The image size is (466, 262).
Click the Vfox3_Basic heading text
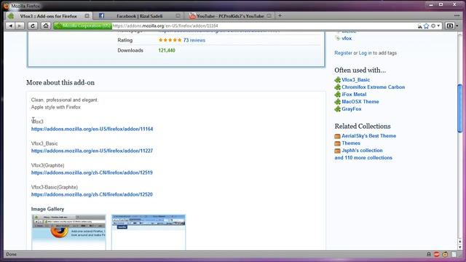tap(44, 143)
